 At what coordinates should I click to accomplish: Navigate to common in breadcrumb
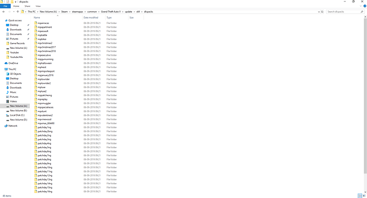[x=92, y=12]
